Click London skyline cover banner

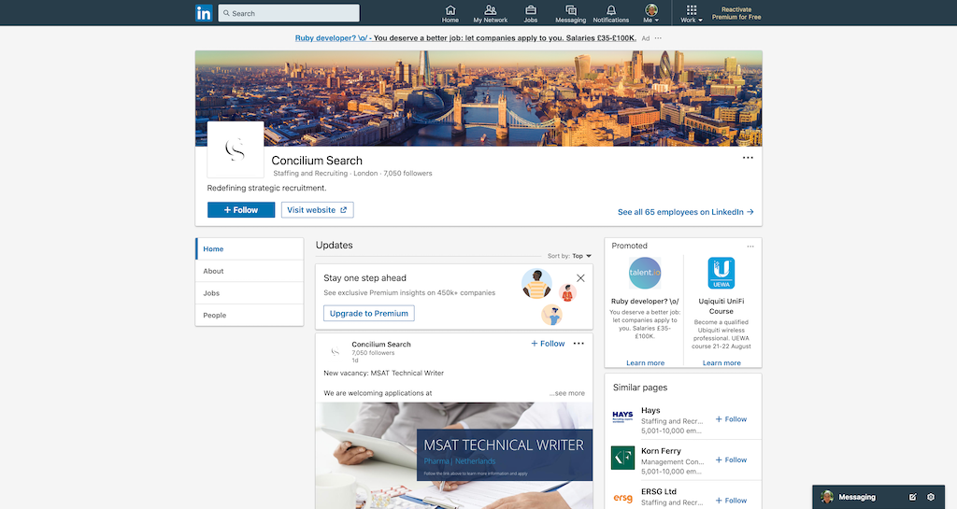click(x=478, y=98)
